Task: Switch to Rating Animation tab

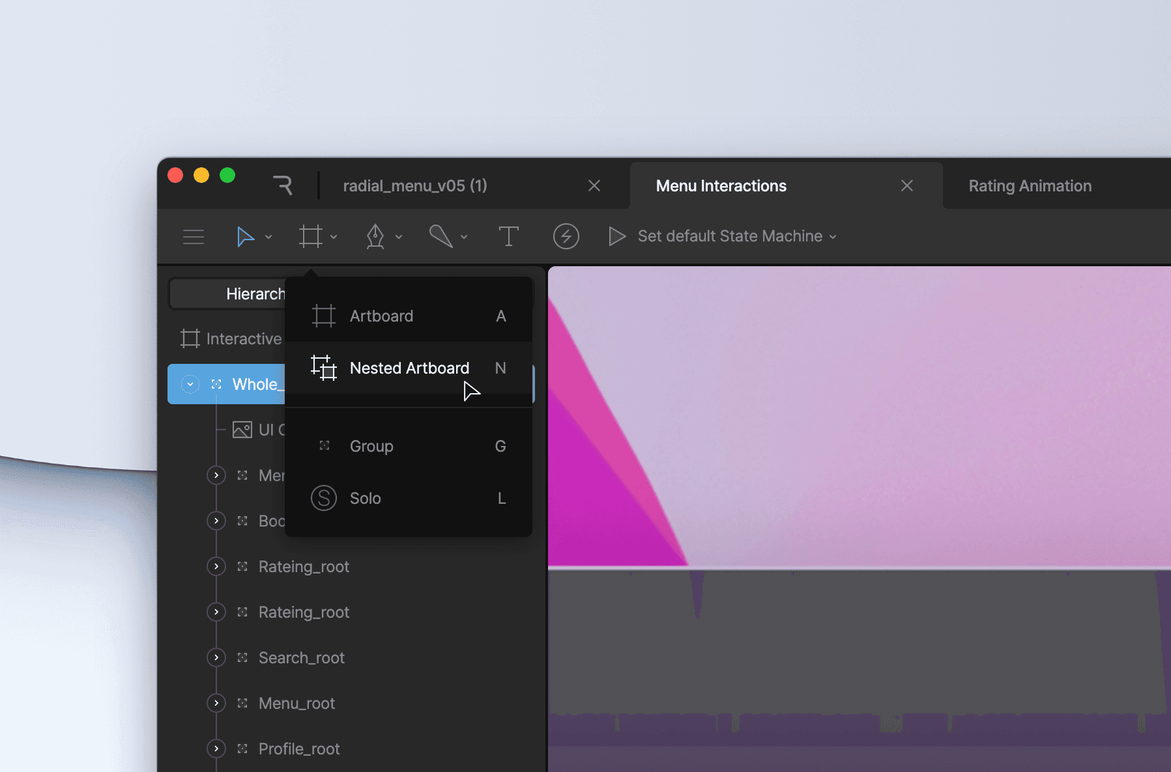Action: (1030, 186)
